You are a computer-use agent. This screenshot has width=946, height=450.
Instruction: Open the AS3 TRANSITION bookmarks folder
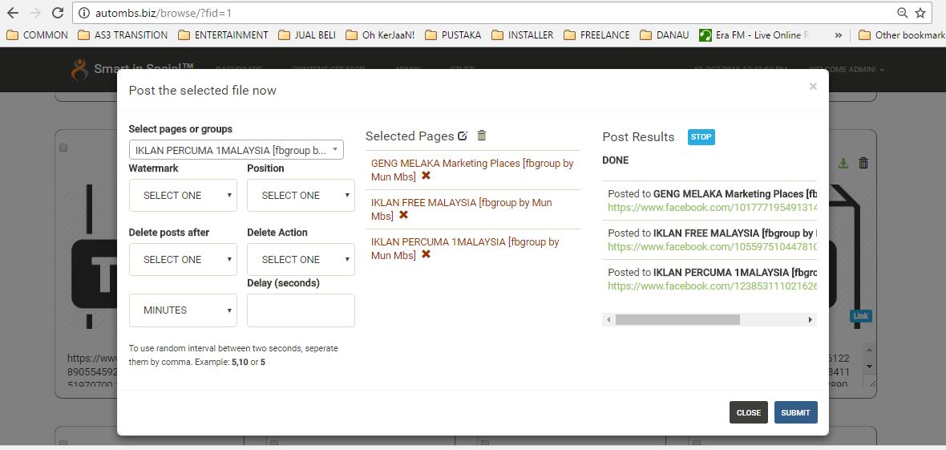tap(123, 35)
